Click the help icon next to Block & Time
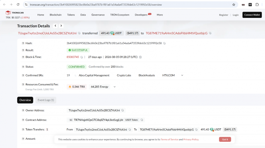This screenshot has width=265, height=148. [23, 57]
